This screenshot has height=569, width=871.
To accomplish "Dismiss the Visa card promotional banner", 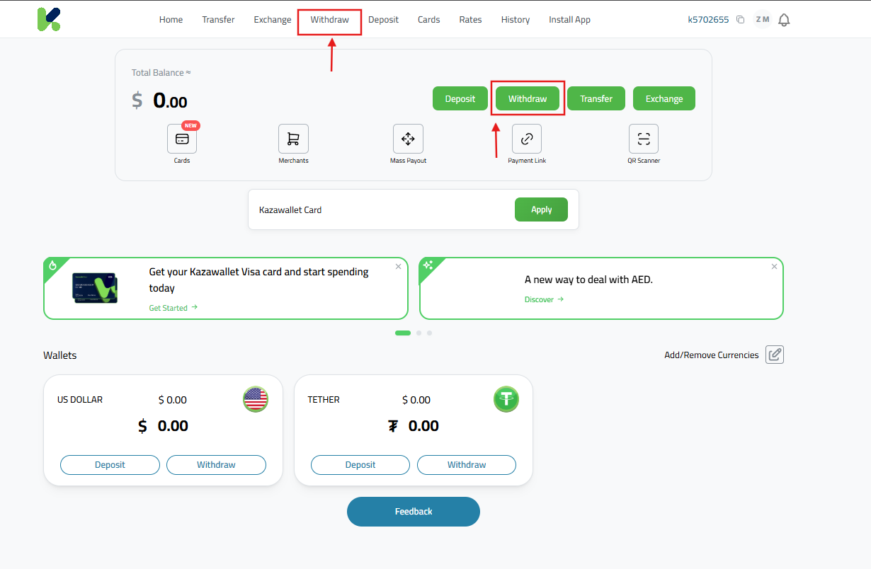I will point(398,266).
